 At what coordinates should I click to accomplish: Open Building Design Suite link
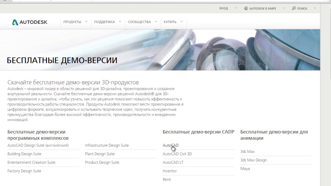coord(24,154)
